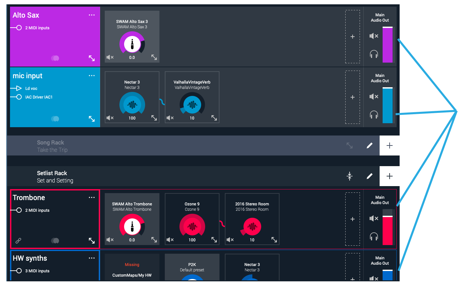
Task: Click the Nectar 3 waveform knob in mic input
Action: [x=132, y=105]
